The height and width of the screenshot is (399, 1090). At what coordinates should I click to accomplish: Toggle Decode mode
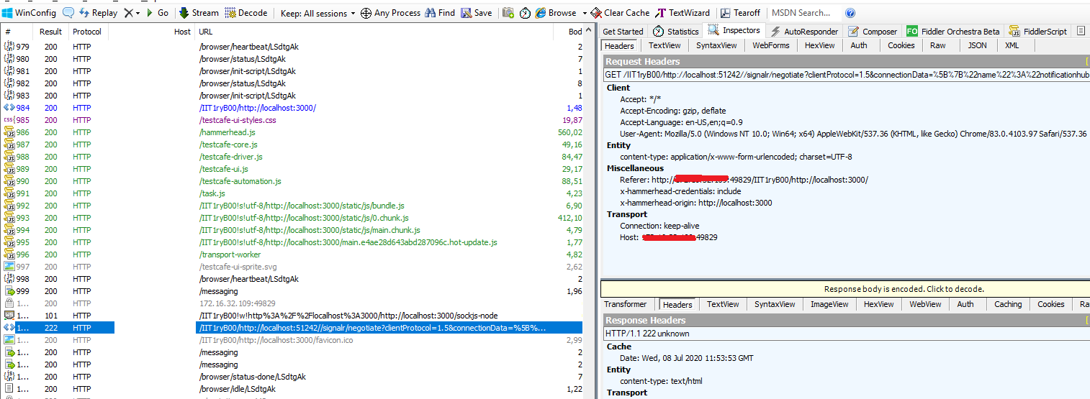point(246,13)
